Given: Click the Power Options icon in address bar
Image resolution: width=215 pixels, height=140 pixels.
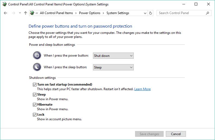Looking at the screenshot, I should click(x=32, y=13).
